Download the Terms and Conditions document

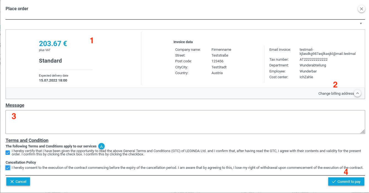coord(101,146)
